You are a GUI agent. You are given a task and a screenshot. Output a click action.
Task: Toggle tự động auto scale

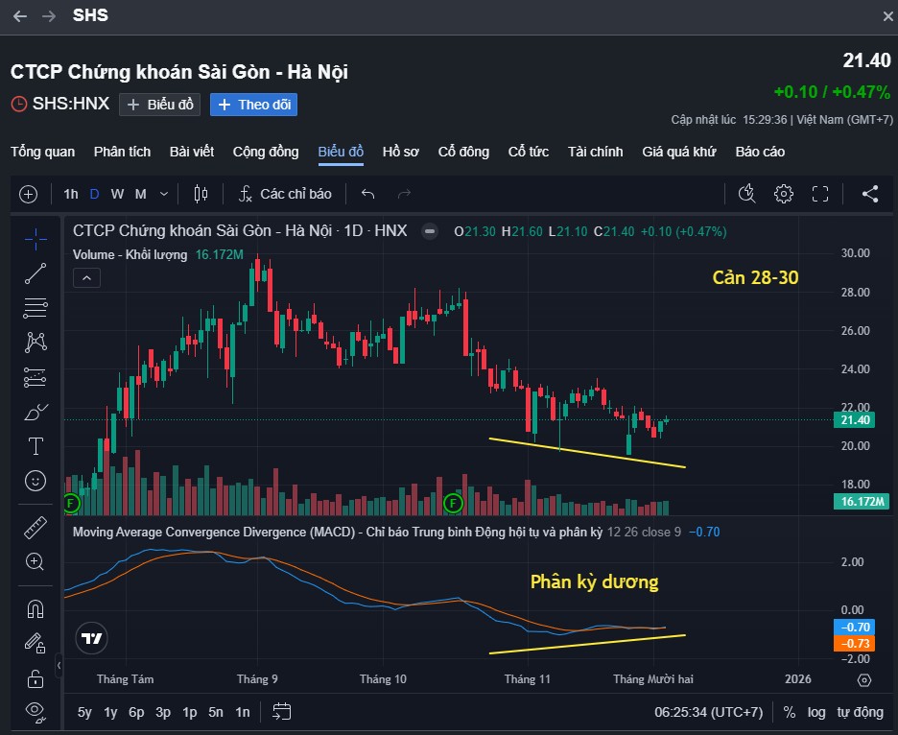(x=861, y=712)
